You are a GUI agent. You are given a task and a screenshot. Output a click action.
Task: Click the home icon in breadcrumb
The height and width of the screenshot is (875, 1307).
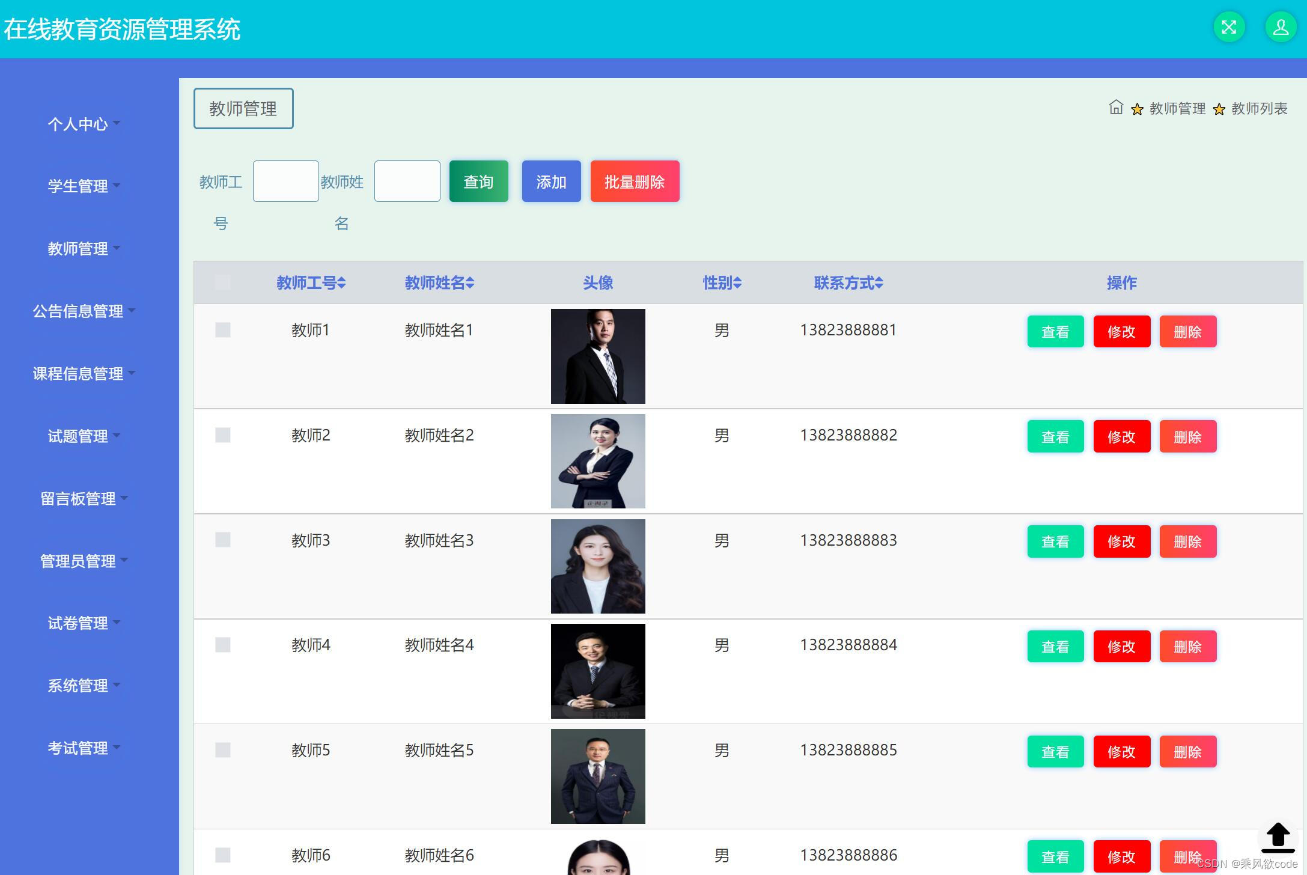tap(1115, 108)
